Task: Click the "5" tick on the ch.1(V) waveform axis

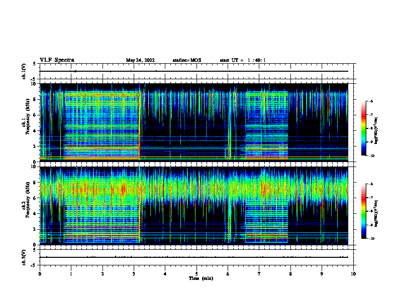Action: 35,64
